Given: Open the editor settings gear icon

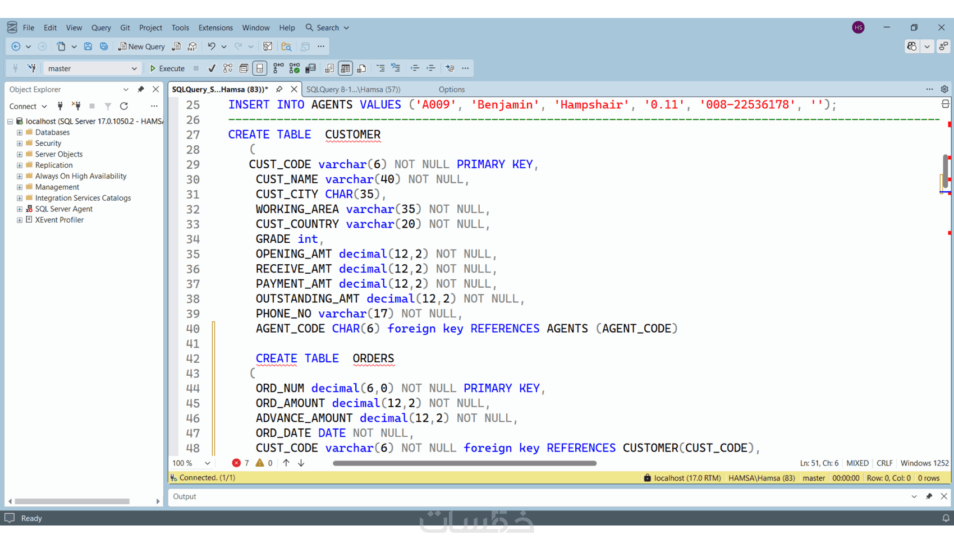Looking at the screenshot, I should tap(944, 89).
